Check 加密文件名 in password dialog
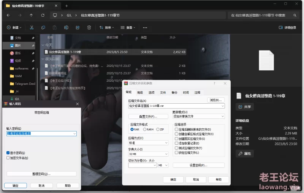Screen dimensions: 304x193 [x=8, y=158]
